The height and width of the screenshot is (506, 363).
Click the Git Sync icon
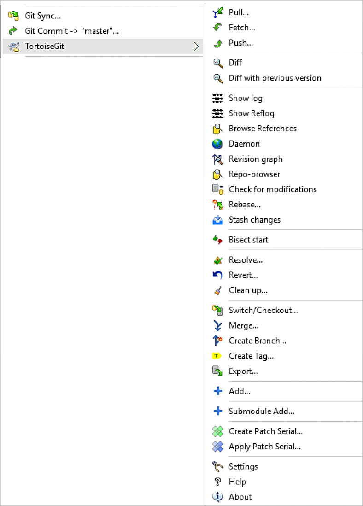[13, 16]
